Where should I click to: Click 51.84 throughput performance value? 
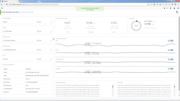point(89,23)
